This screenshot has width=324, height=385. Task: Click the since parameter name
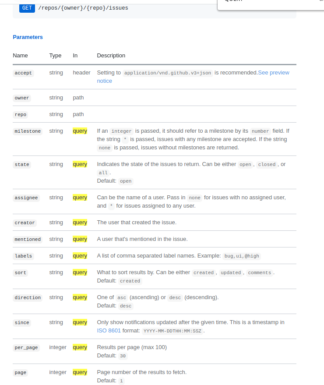pyautogui.click(x=22, y=323)
